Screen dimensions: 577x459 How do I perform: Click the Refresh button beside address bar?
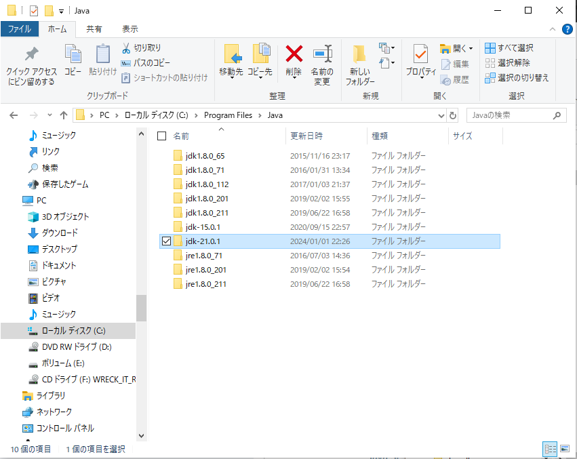pyautogui.click(x=453, y=115)
